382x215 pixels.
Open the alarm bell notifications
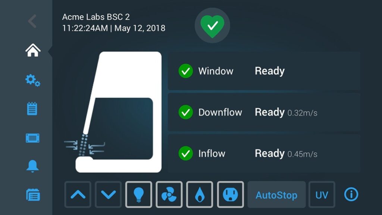(x=32, y=166)
